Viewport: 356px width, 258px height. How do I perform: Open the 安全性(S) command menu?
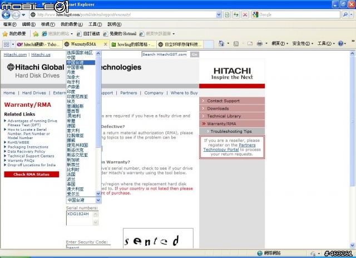coord(303,43)
